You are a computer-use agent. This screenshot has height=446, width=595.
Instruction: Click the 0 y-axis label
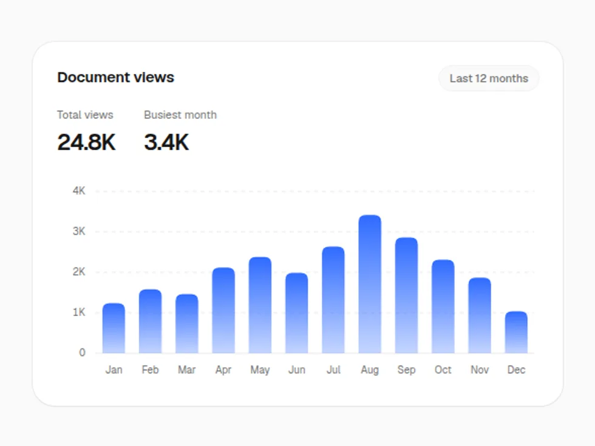click(x=82, y=353)
